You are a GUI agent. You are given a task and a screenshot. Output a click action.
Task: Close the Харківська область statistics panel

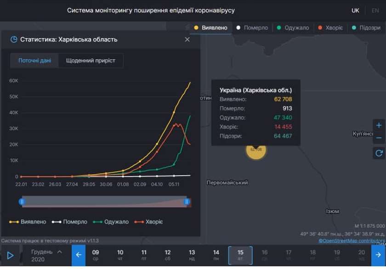coord(187,40)
